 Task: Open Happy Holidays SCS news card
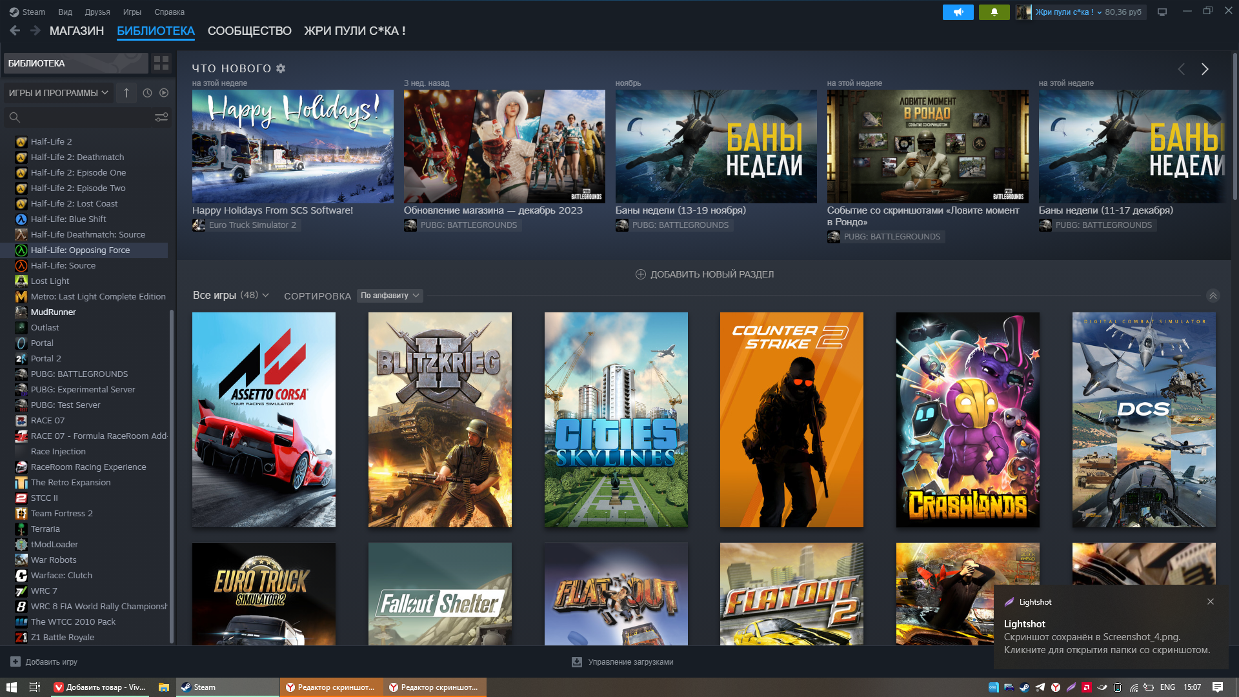tap(293, 146)
